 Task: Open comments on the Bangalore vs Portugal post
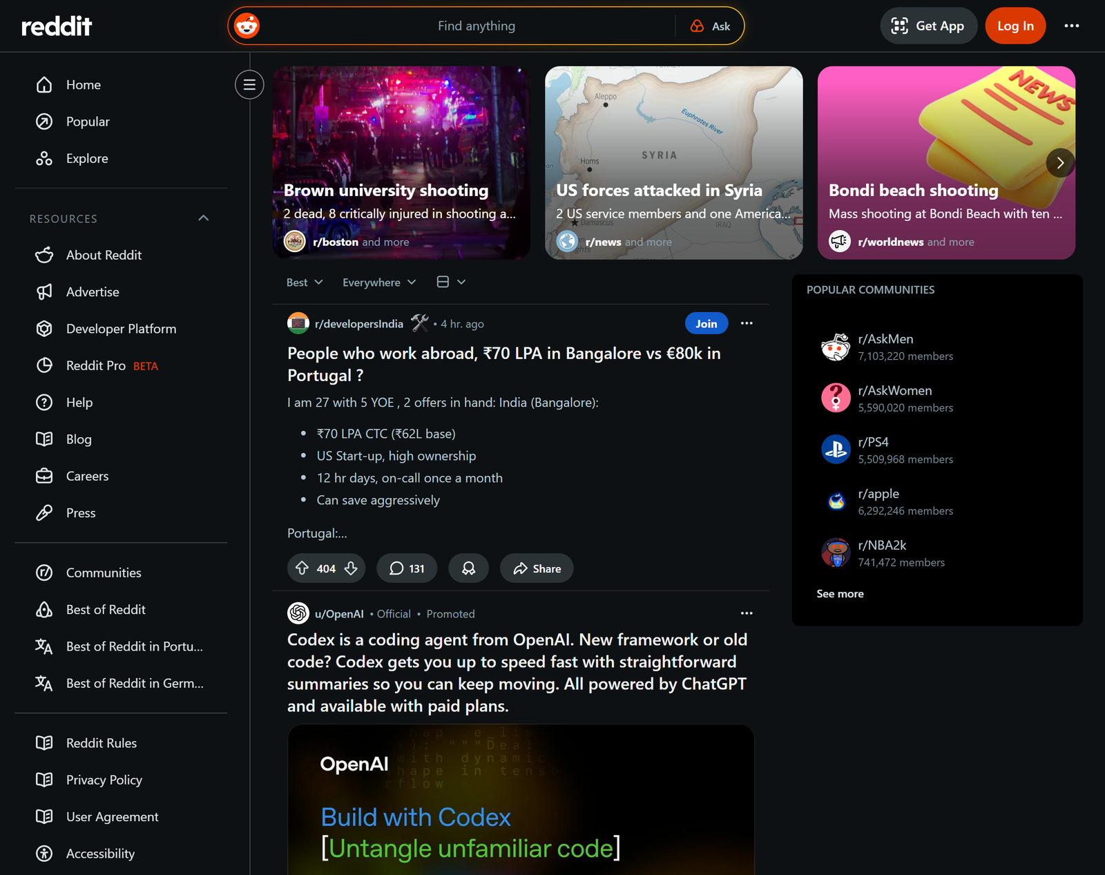click(x=407, y=568)
